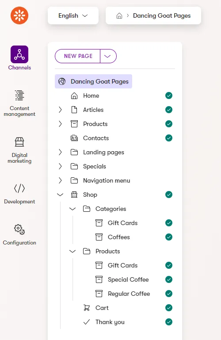
Task: Click the home icon in the breadcrumb
Action: (119, 15)
